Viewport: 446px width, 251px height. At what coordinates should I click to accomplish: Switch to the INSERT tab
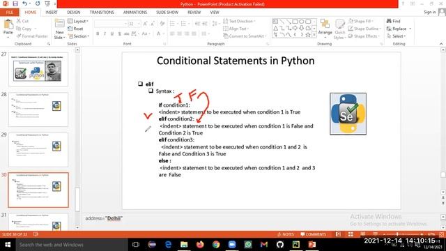point(52,13)
